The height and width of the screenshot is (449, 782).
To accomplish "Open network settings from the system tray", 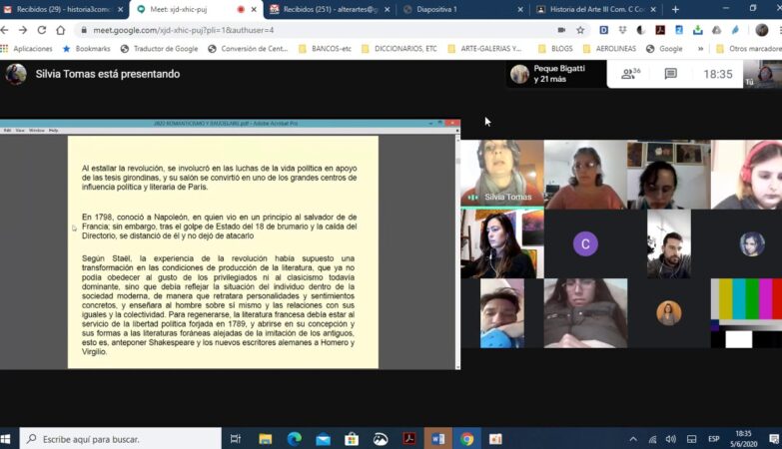I will tap(652, 439).
